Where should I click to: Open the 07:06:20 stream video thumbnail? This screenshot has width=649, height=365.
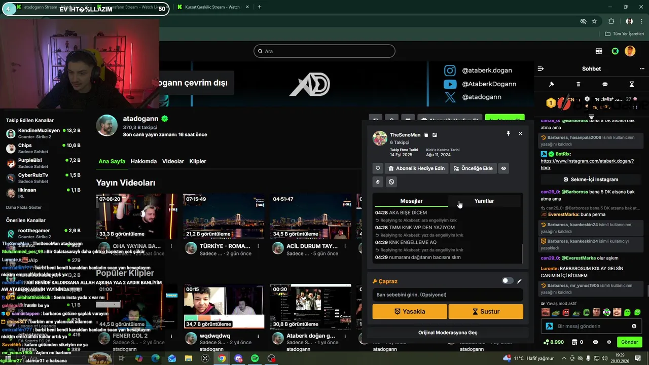tap(137, 216)
